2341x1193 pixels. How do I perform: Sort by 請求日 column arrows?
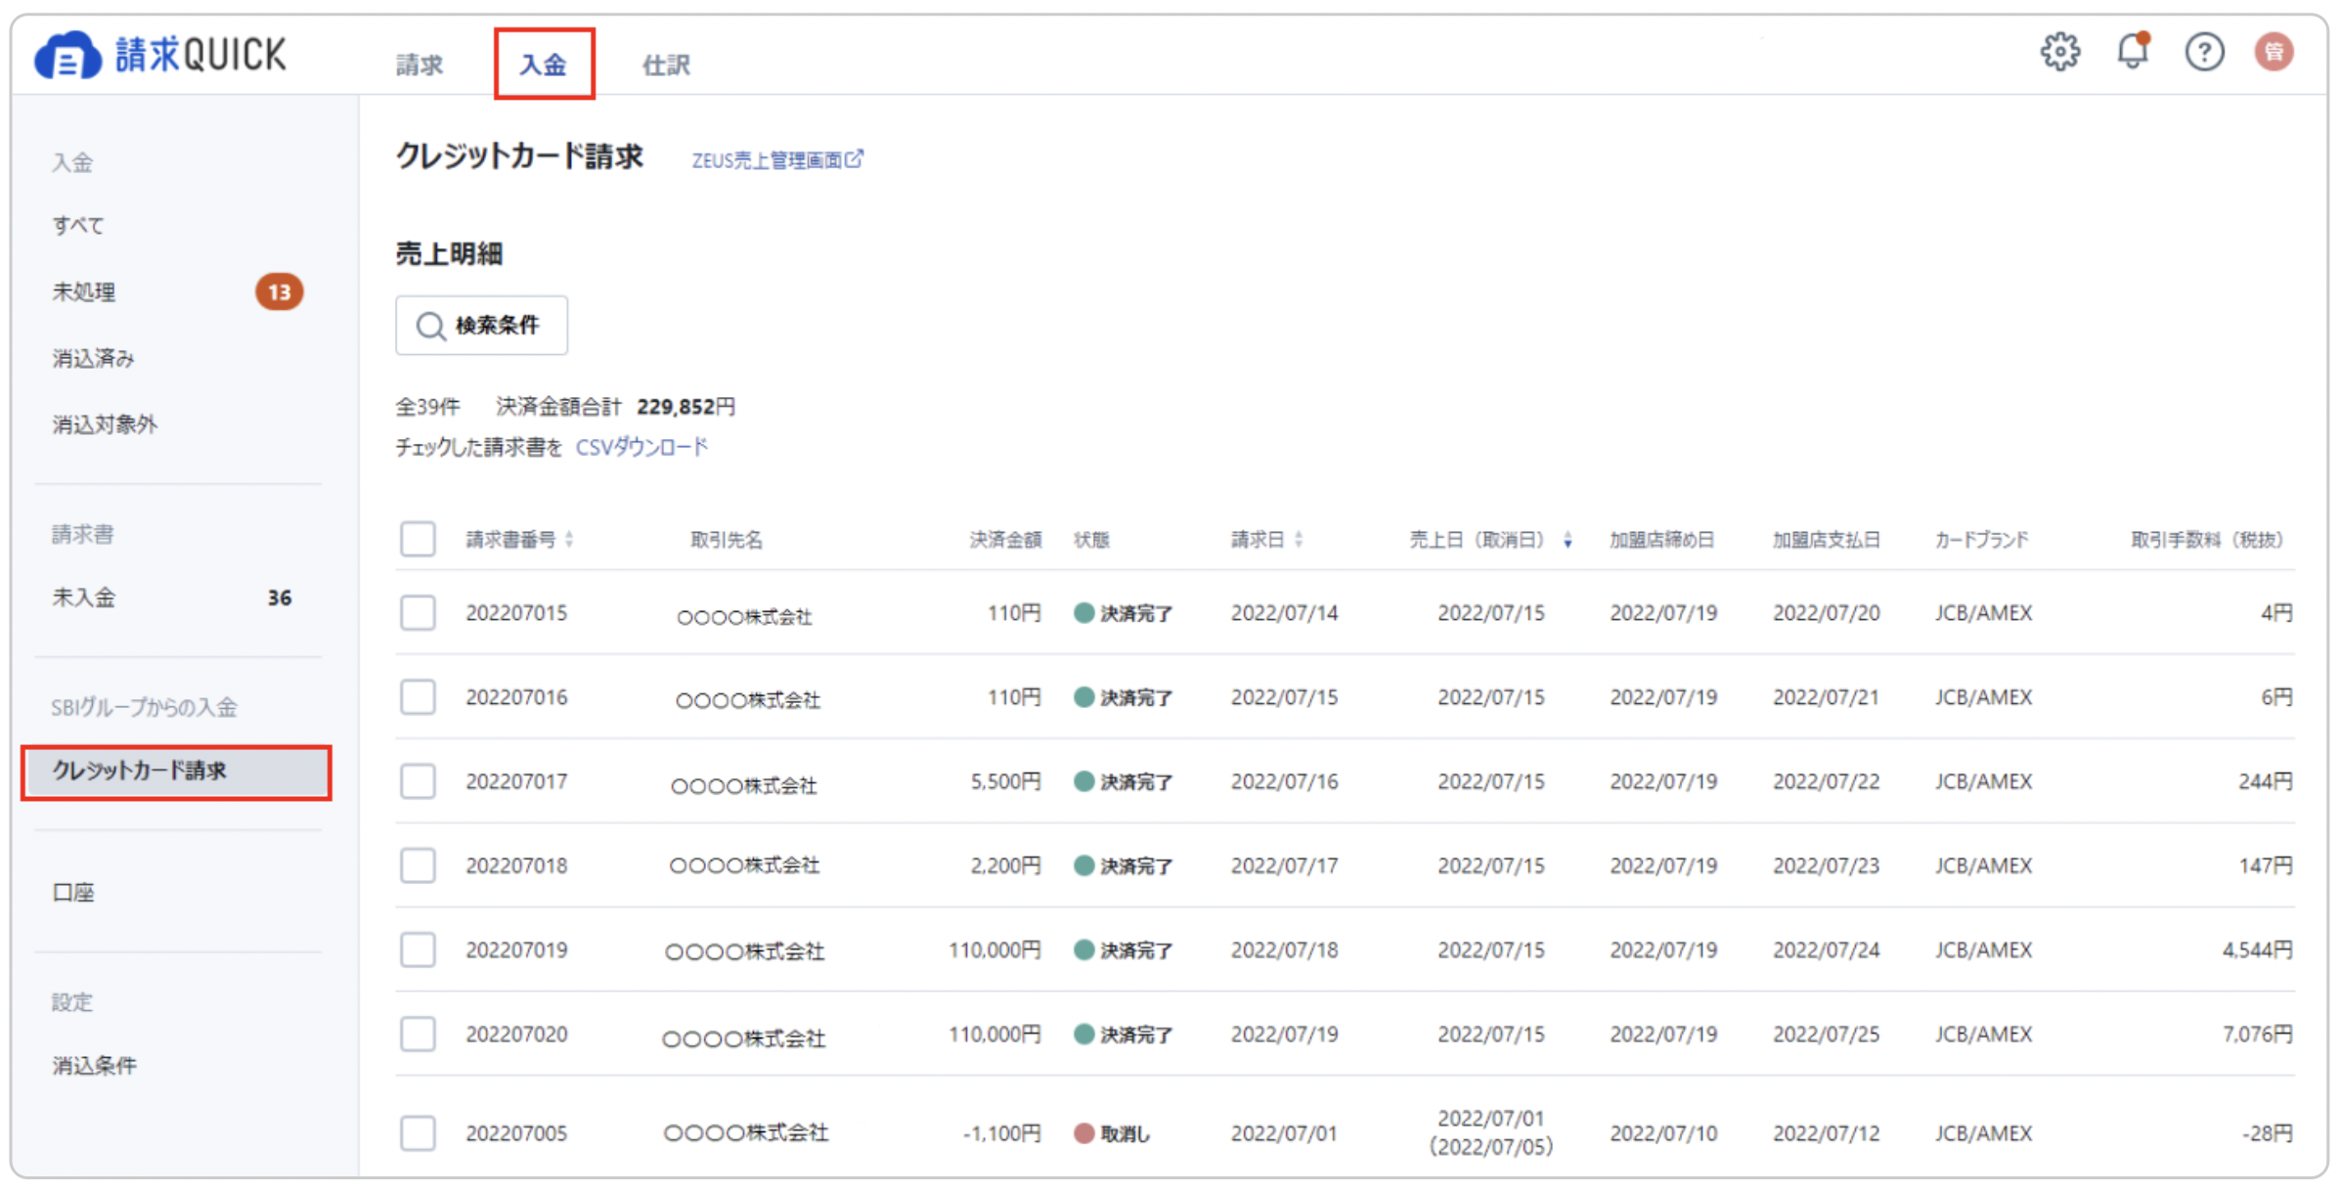pyautogui.click(x=1299, y=540)
